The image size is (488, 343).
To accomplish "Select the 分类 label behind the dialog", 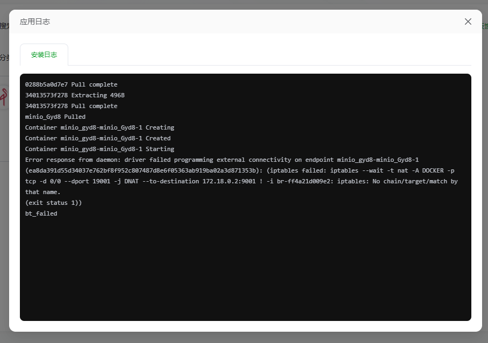I will [4, 58].
